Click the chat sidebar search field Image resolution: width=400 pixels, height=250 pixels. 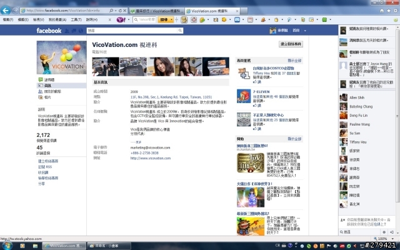(361, 232)
